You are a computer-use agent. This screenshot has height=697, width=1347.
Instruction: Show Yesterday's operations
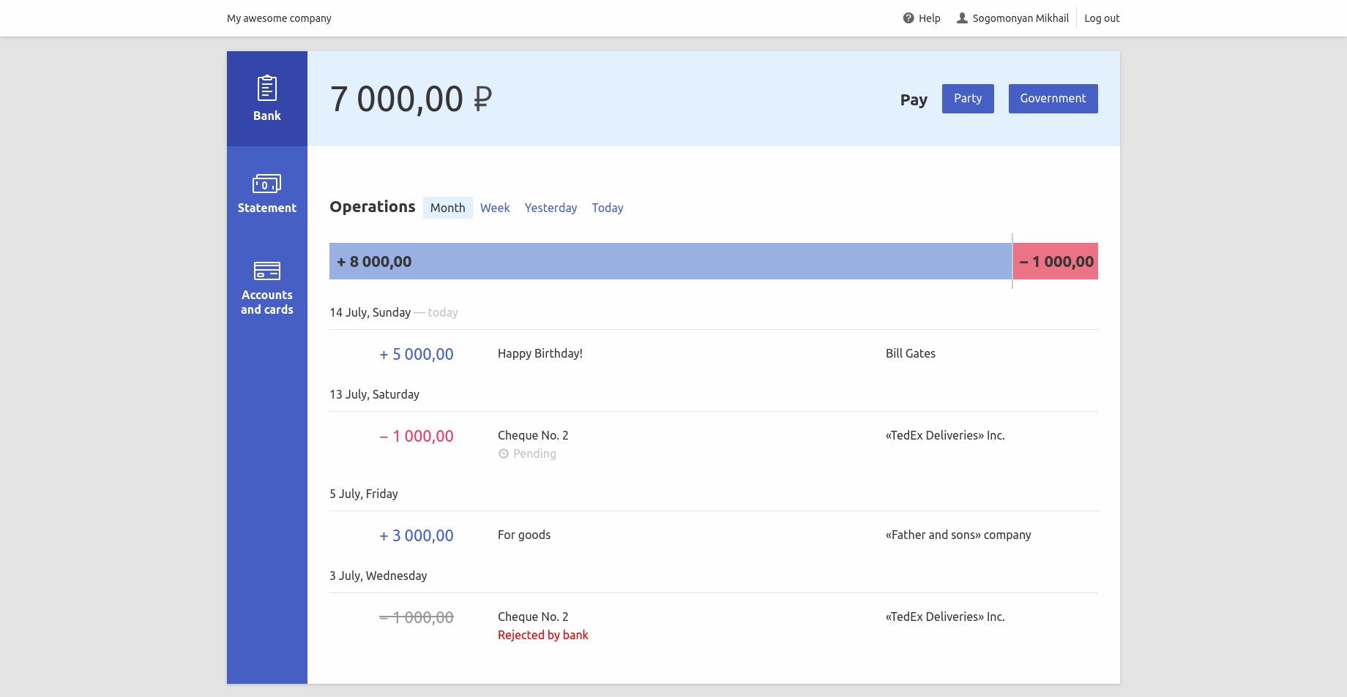(551, 208)
